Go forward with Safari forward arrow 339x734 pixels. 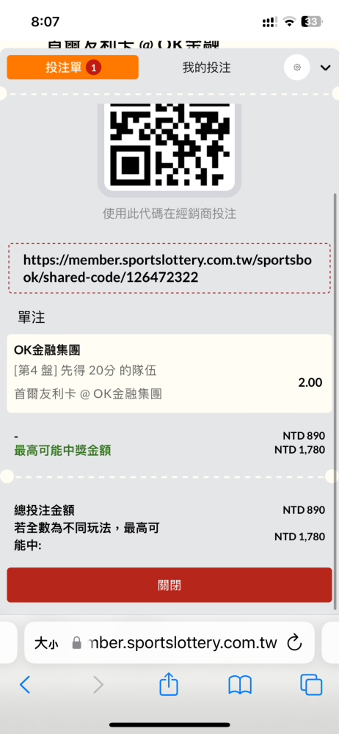(98, 685)
